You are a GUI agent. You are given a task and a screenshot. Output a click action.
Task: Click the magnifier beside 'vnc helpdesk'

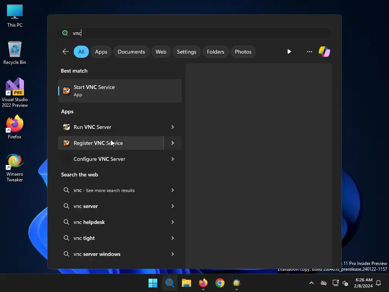[66, 222]
